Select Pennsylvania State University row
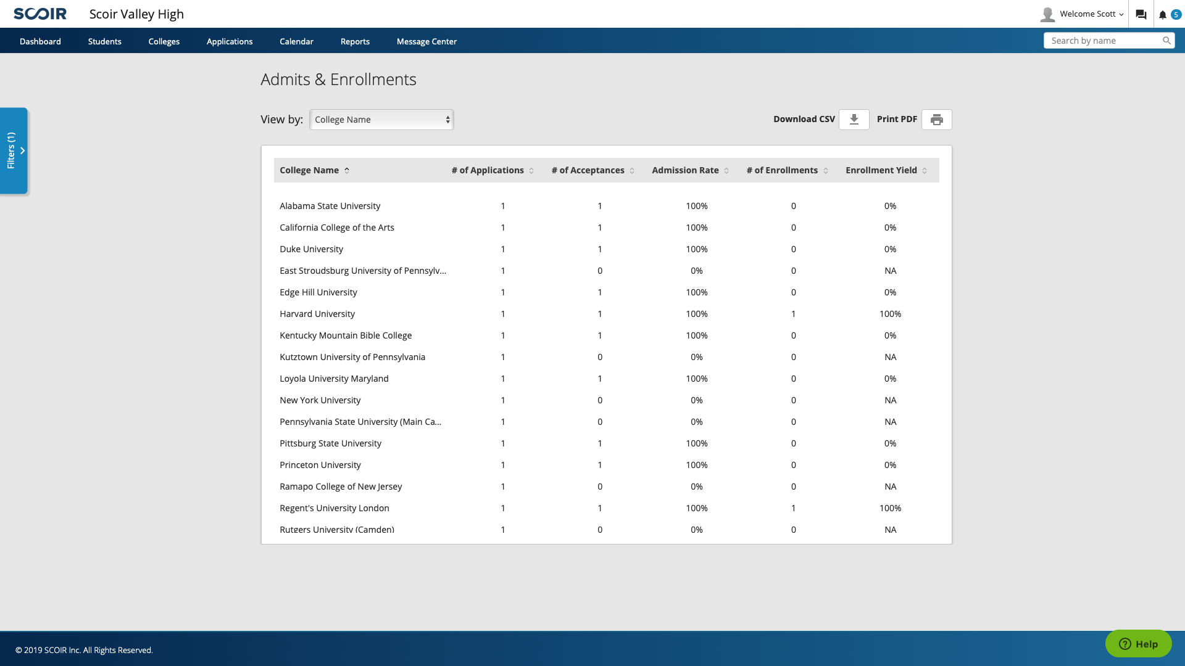Screen dimensions: 1185x666 (607, 422)
